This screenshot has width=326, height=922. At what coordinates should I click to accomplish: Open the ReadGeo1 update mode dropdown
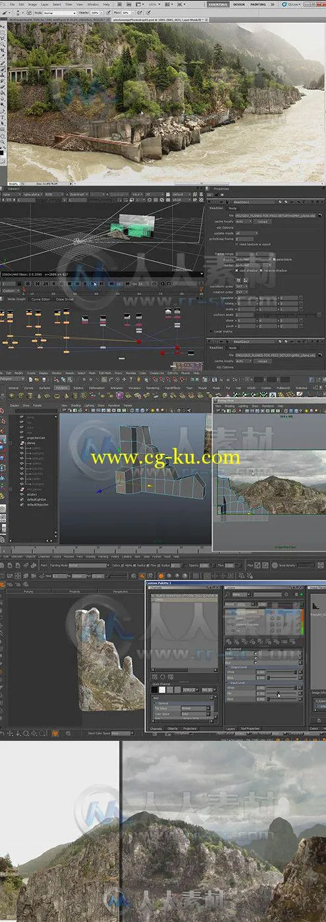[x=246, y=233]
